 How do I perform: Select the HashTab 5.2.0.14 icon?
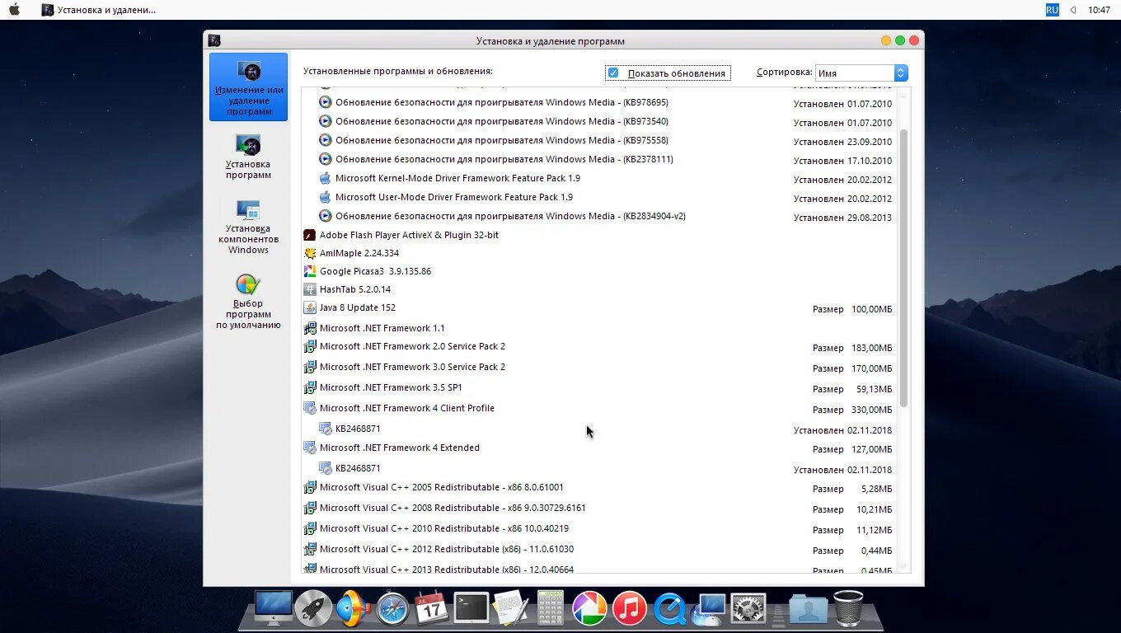pos(310,289)
